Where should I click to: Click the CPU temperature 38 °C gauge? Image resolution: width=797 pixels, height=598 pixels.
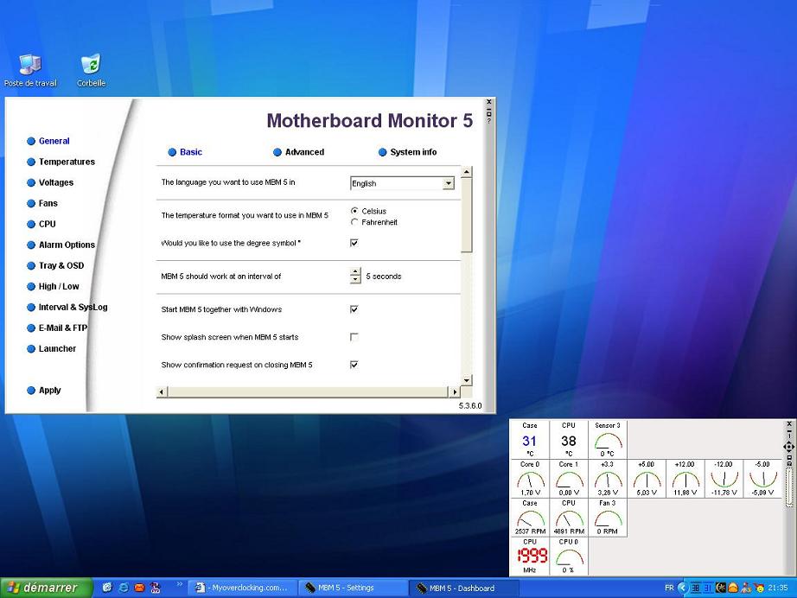pos(569,440)
